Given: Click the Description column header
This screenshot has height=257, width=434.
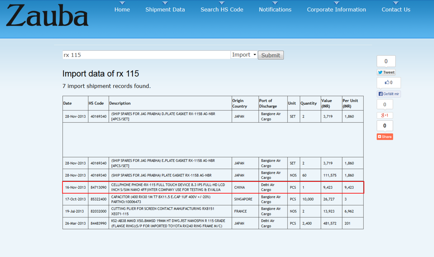Looking at the screenshot, I should pyautogui.click(x=170, y=103).
